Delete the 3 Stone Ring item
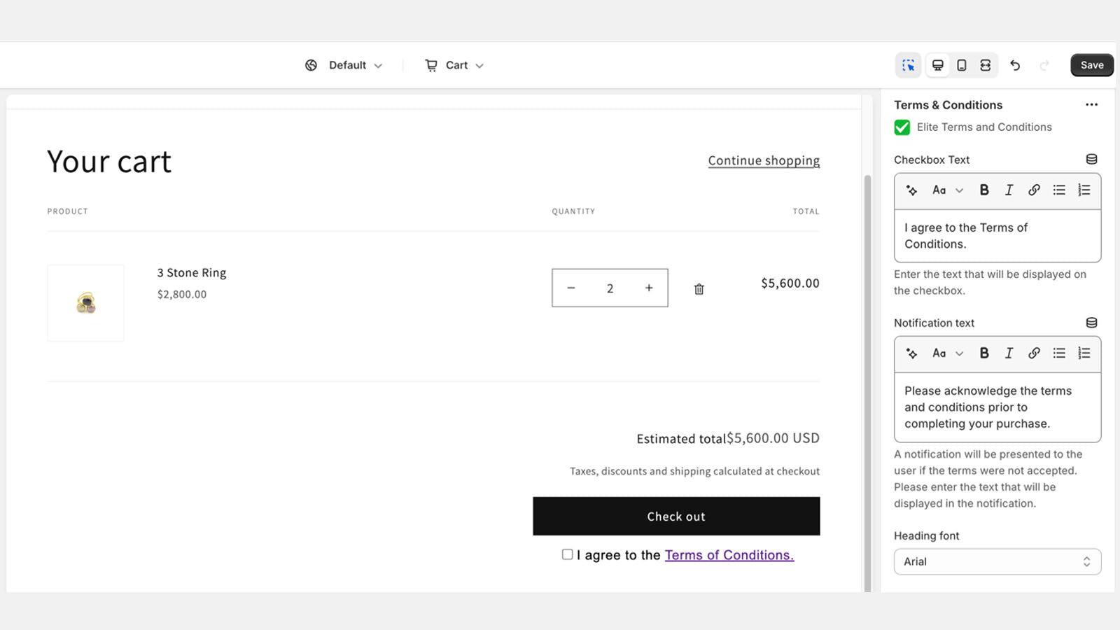Screen dimensions: 1120x630 (698, 288)
